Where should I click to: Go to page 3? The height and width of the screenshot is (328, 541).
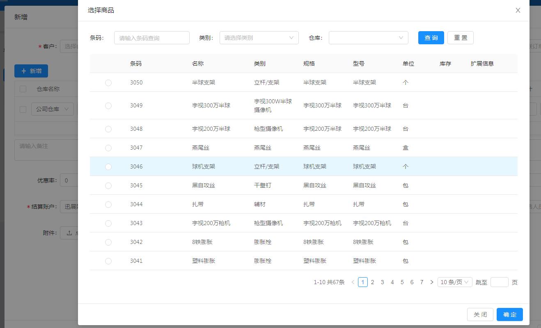pos(383,282)
